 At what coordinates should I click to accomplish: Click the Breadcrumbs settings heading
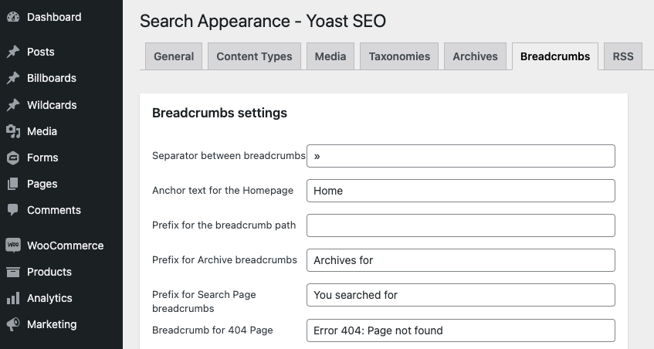tap(219, 113)
